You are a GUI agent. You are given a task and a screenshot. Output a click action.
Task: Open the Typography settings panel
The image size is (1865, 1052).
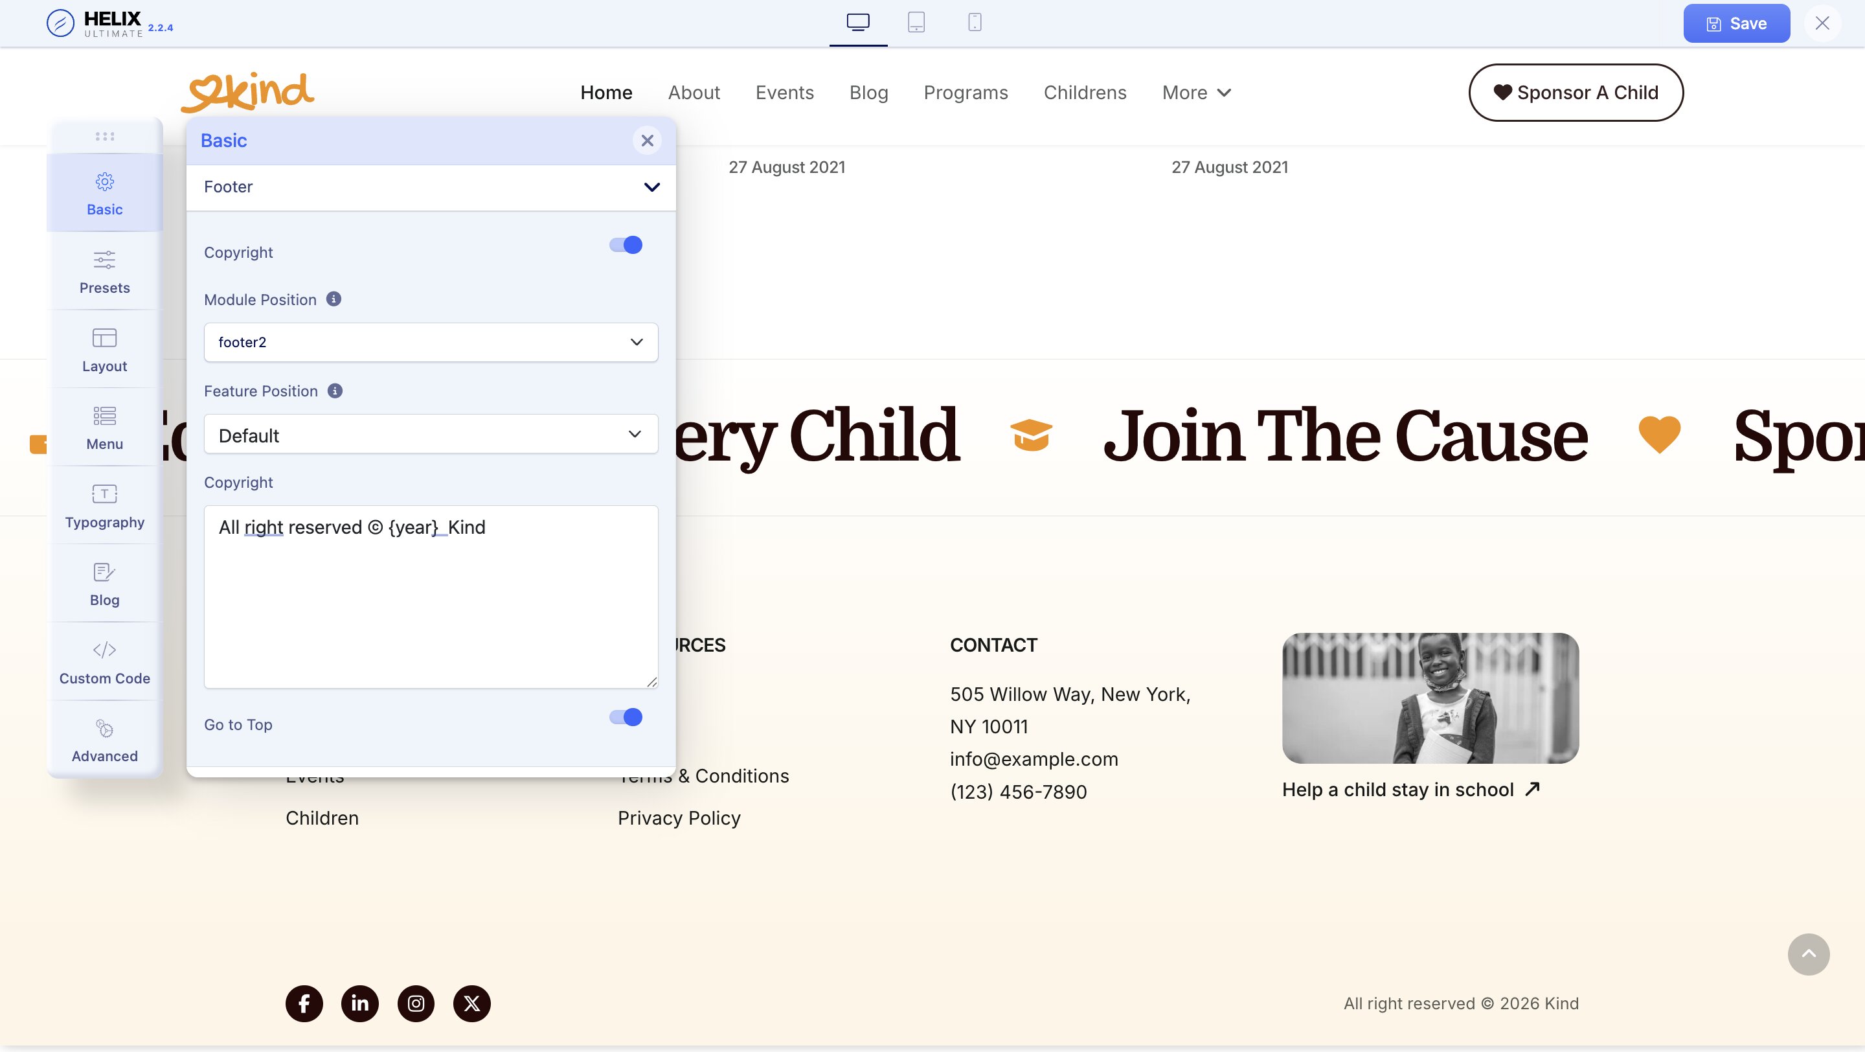click(x=104, y=506)
